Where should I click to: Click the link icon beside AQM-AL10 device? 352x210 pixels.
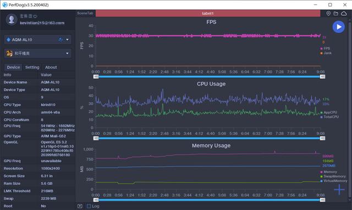(x=61, y=40)
